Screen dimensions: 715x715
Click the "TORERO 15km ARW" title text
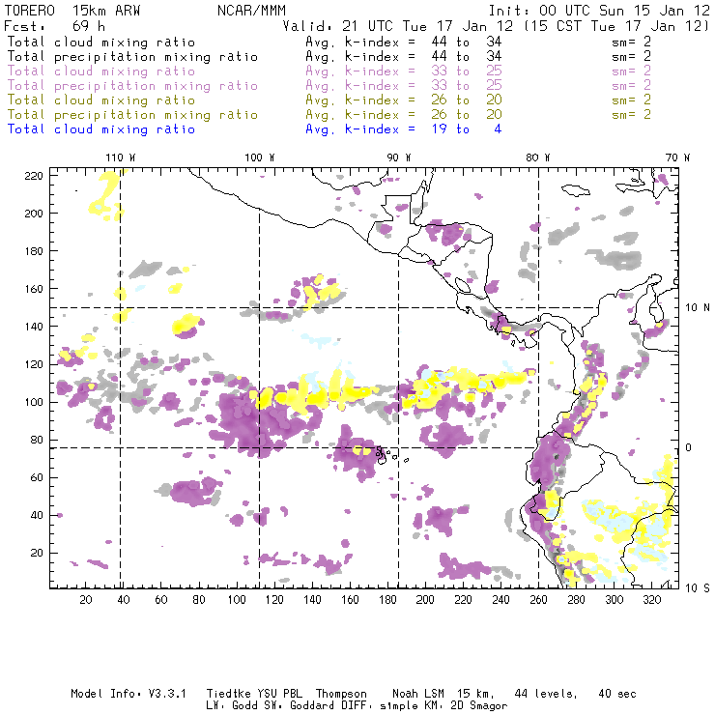pyautogui.click(x=72, y=11)
